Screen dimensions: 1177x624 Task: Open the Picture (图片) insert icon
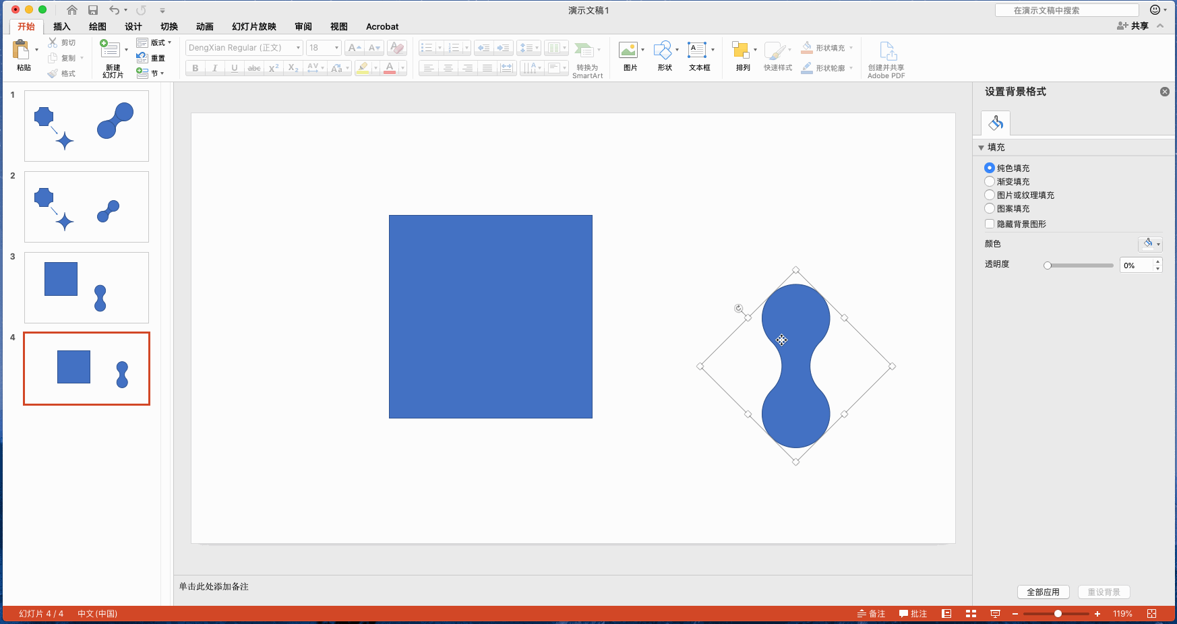(x=628, y=51)
